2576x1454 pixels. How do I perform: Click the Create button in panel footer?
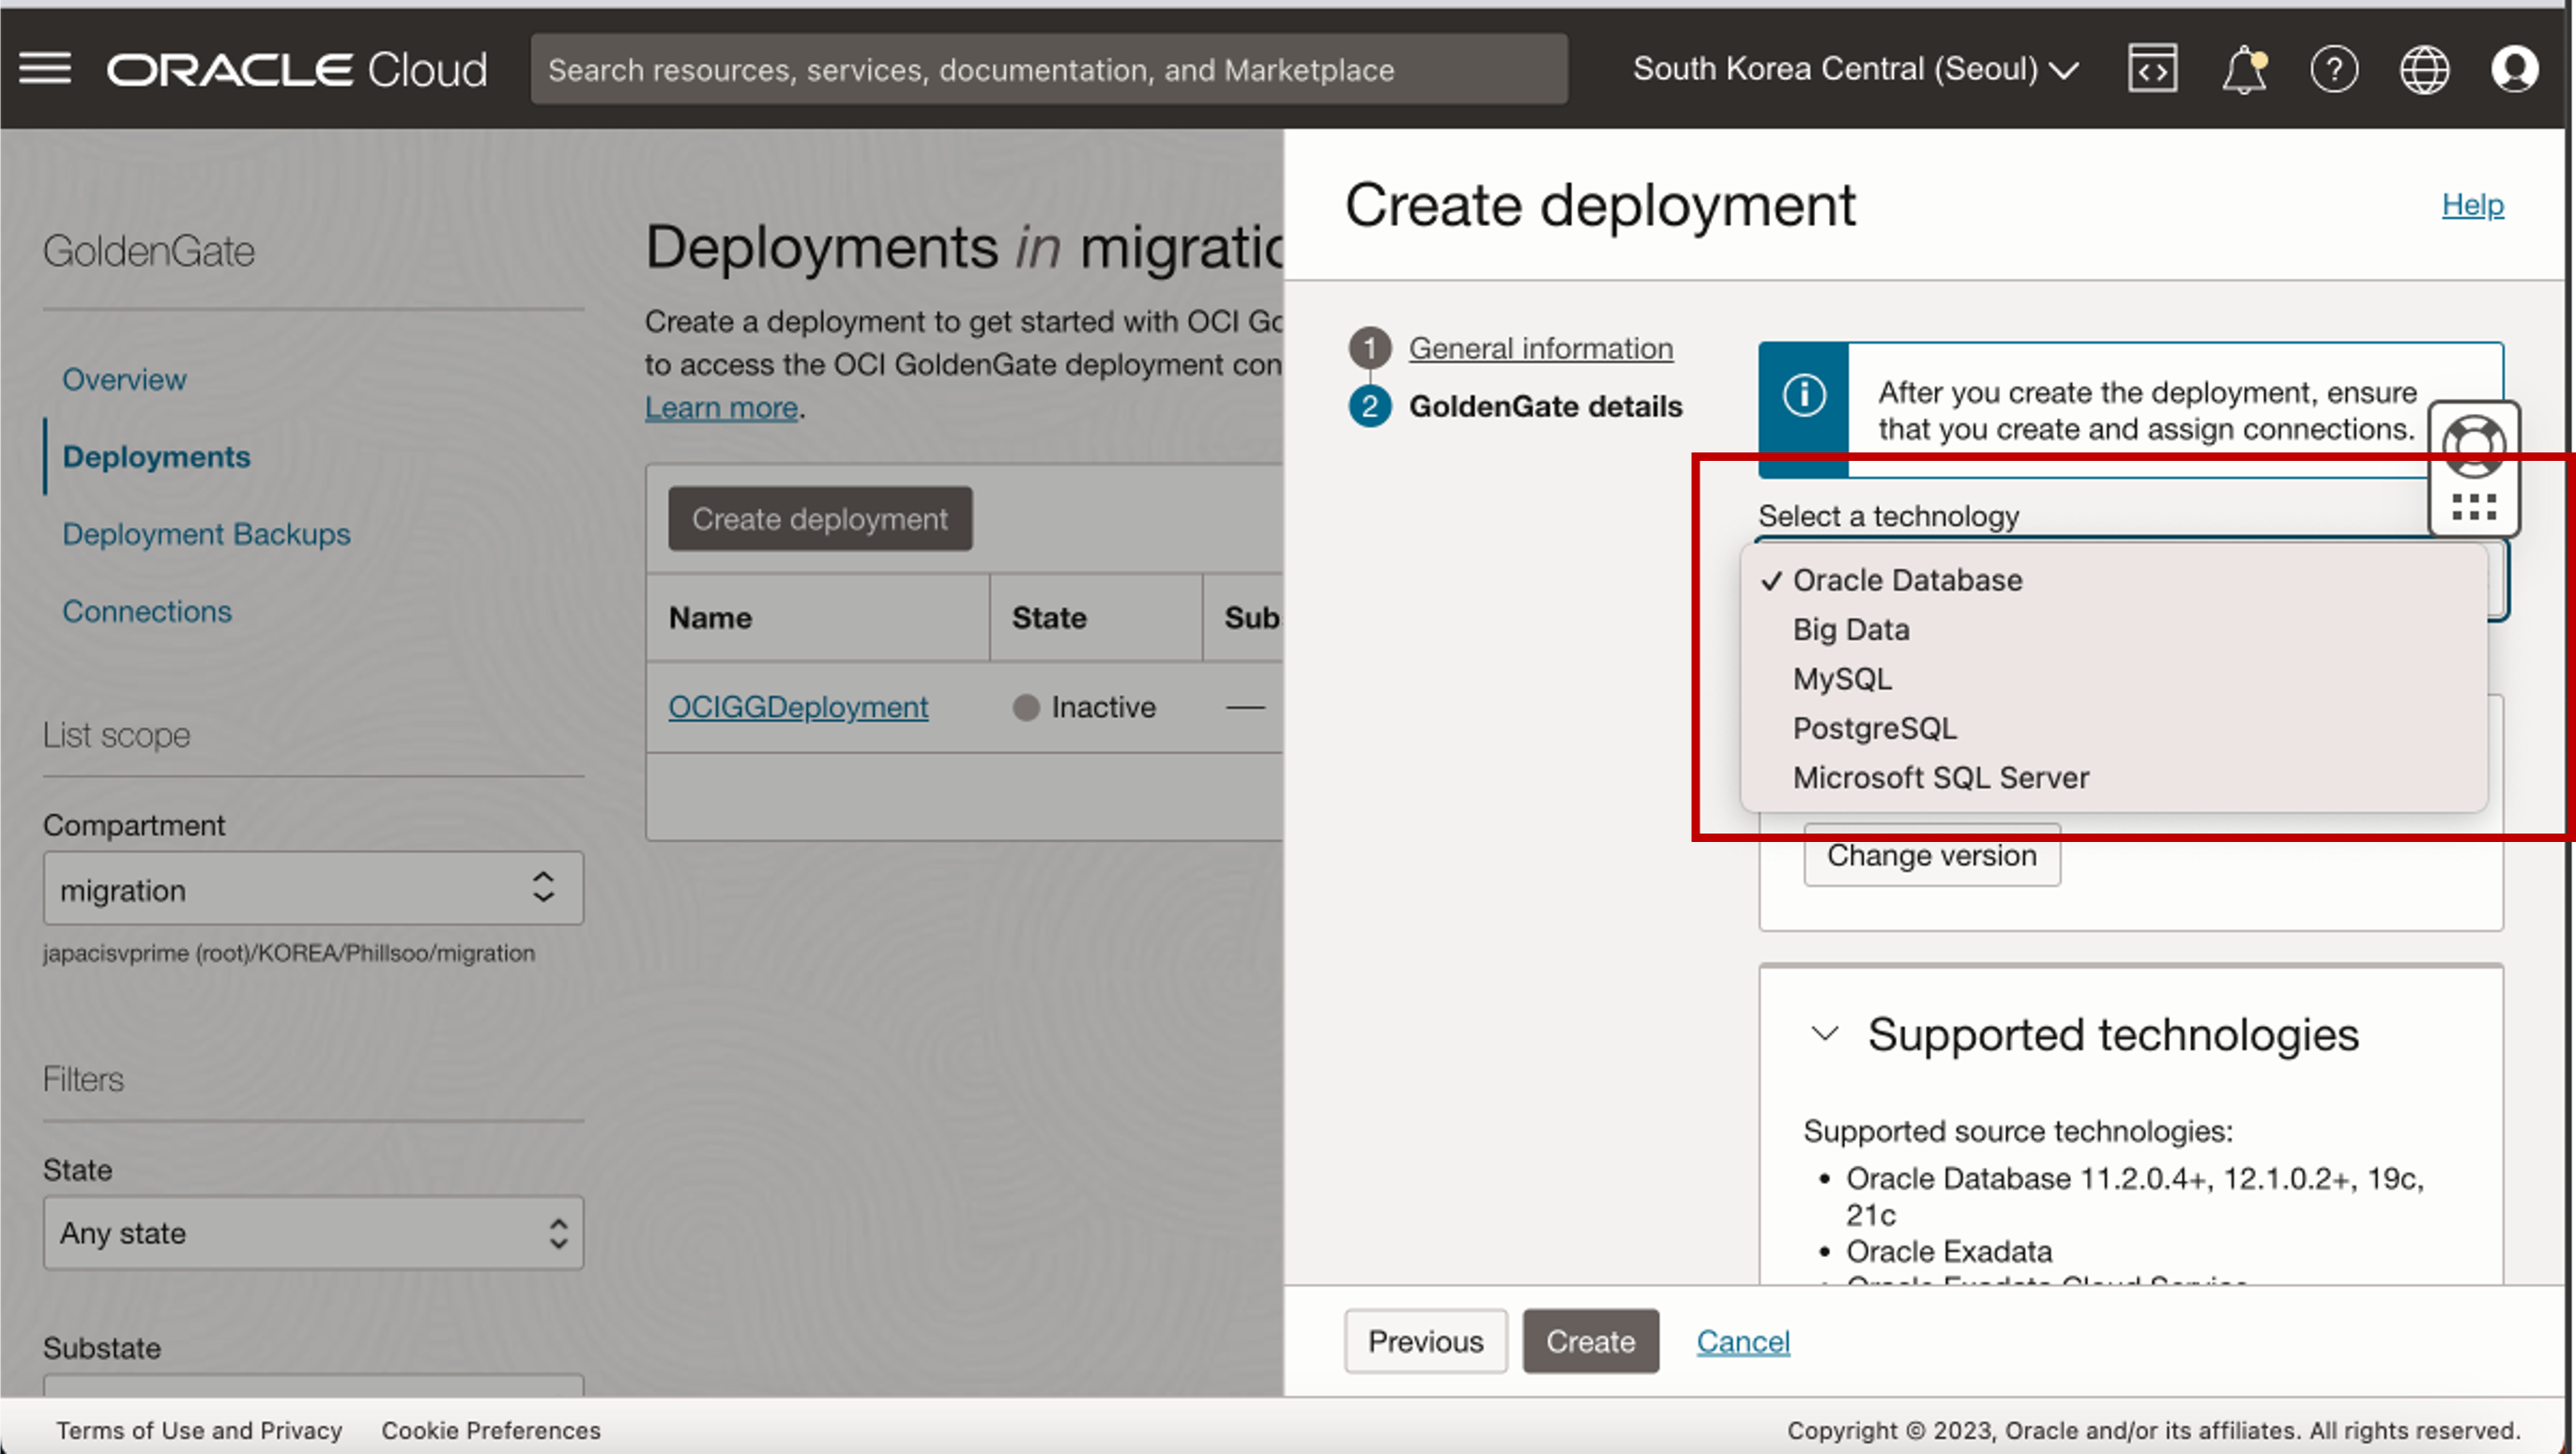coord(1590,1341)
